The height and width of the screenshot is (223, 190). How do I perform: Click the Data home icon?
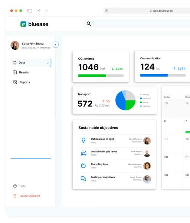pyautogui.click(x=14, y=63)
